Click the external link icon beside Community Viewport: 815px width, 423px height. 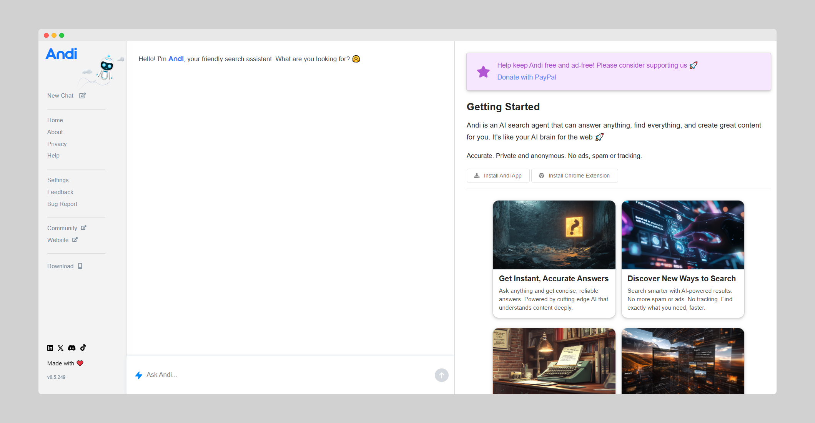pyautogui.click(x=83, y=228)
